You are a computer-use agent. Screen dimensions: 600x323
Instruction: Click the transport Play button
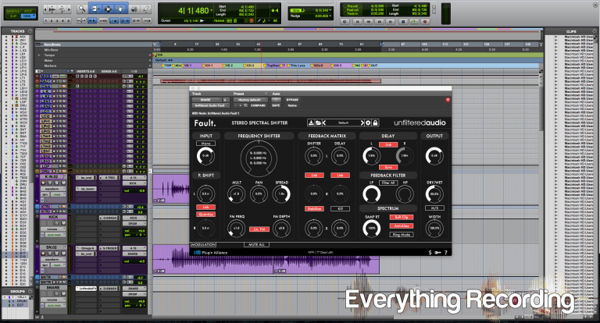[x=413, y=22]
